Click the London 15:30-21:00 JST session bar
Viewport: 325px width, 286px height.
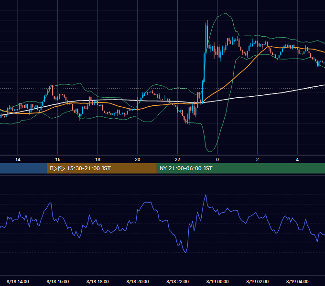101,168
